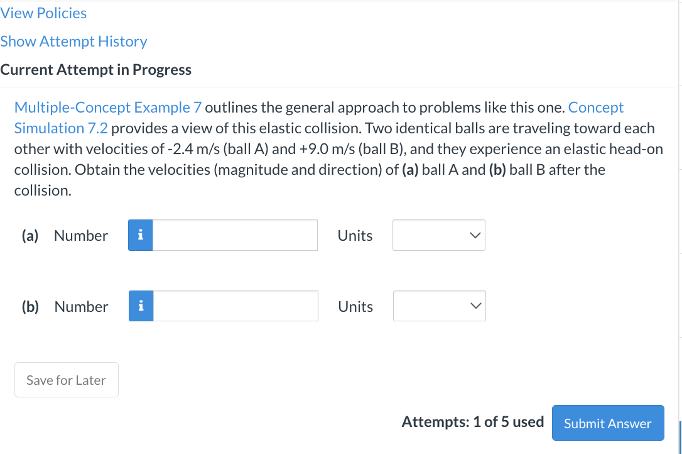Focus the empty answer box beside Number (a)
The image size is (682, 454).
tap(235, 235)
